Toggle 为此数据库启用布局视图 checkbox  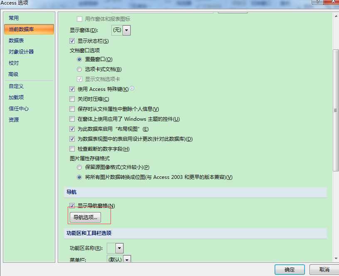(x=72, y=129)
